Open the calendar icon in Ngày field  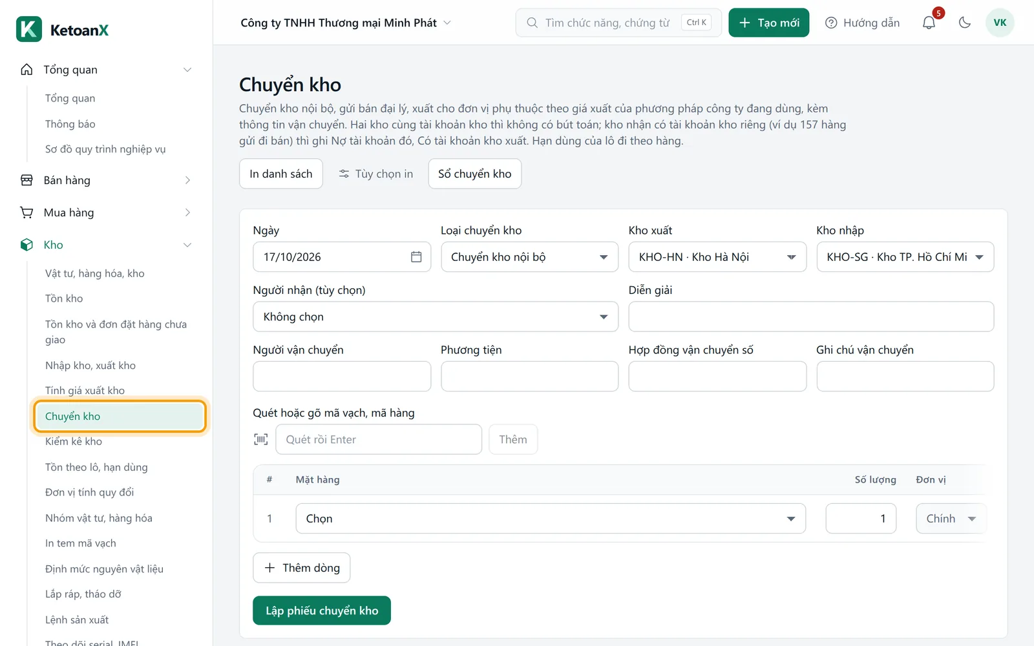pos(416,257)
